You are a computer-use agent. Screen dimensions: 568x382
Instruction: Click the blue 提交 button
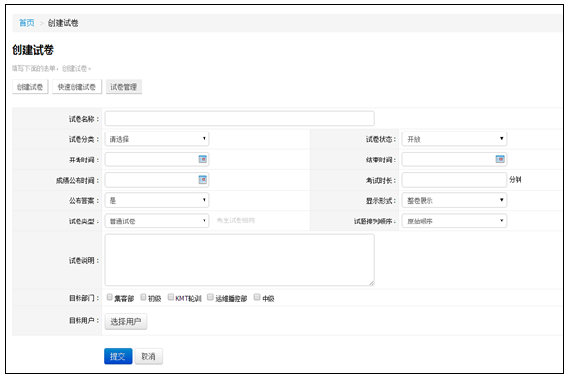[117, 356]
